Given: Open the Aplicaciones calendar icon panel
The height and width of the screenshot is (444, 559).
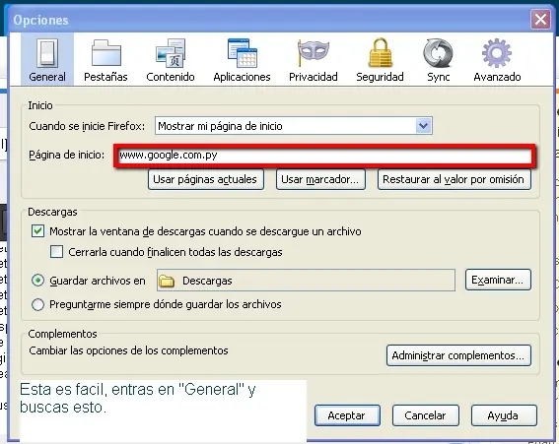Looking at the screenshot, I should click(243, 59).
